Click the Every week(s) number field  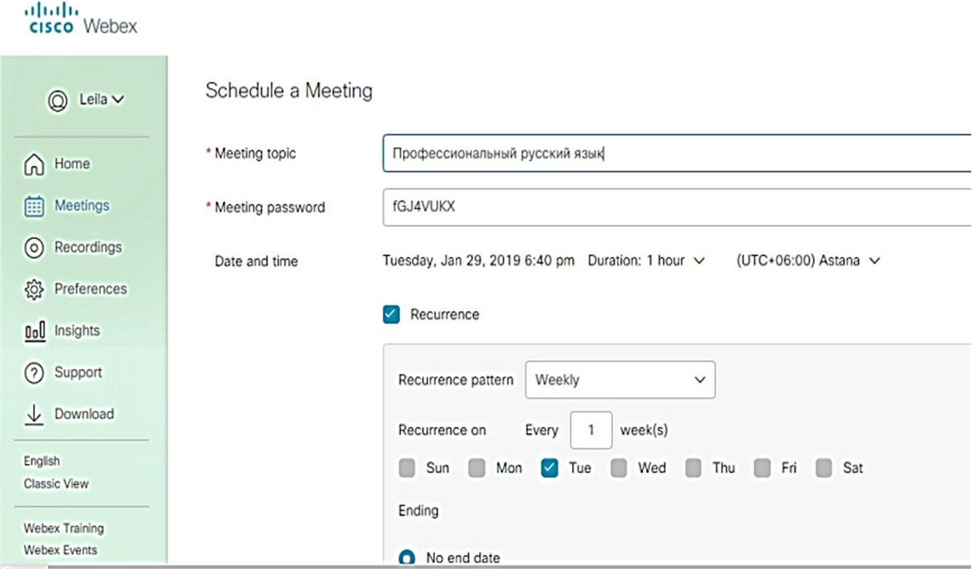pos(591,430)
